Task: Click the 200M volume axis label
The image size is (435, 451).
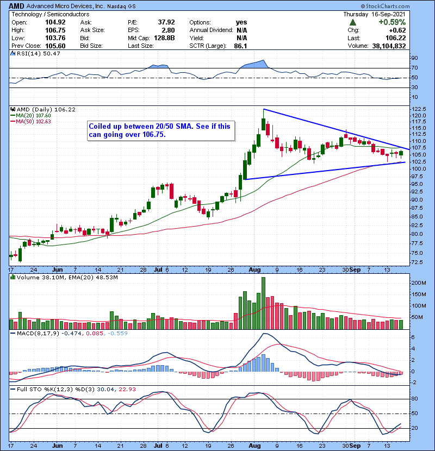Action: 419,283
